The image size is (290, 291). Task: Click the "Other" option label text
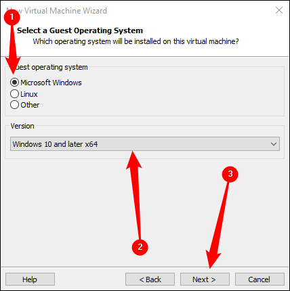point(30,105)
